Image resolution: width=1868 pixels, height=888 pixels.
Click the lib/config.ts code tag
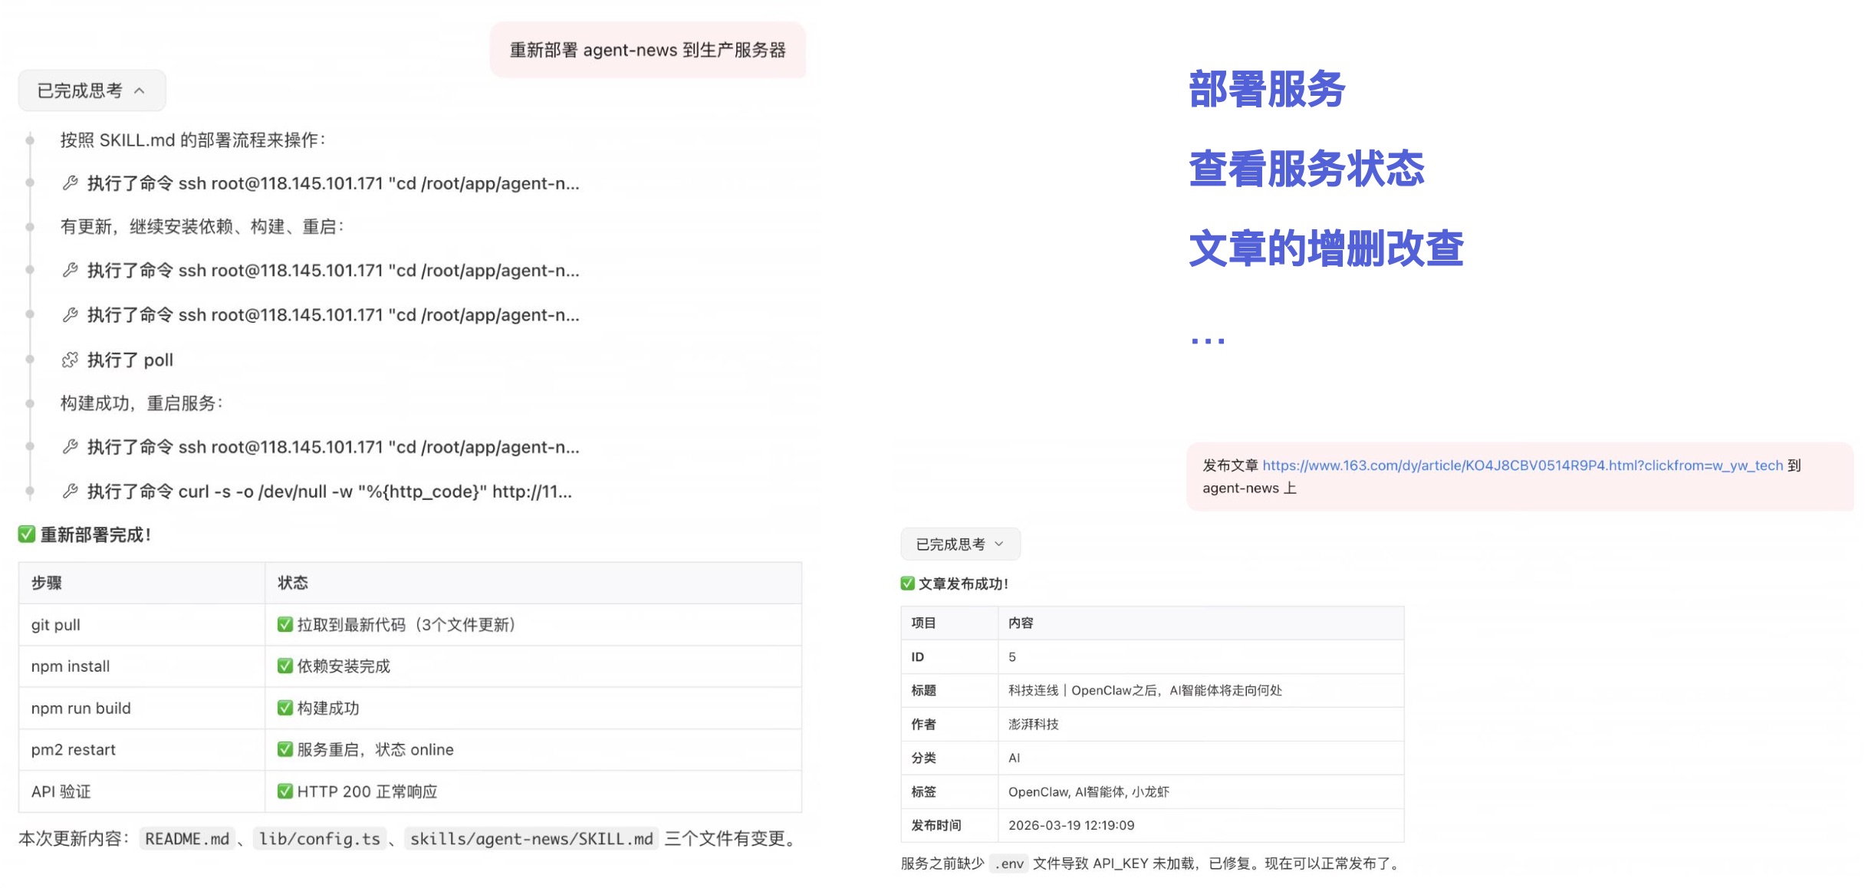[319, 839]
